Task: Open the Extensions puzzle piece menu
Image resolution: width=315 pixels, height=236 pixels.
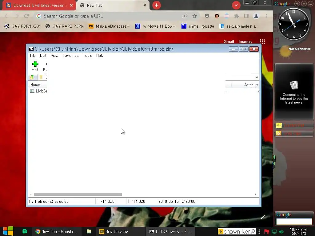Action: (x=237, y=16)
